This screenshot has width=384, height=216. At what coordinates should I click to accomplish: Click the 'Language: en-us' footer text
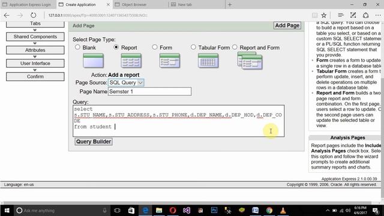coord(19,185)
